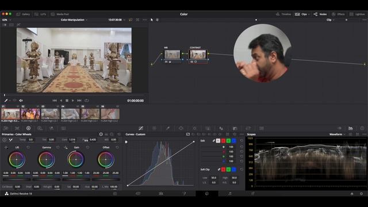This screenshot has height=207, width=368.
Task: Select clip thumbnail 01
Action: (11, 114)
